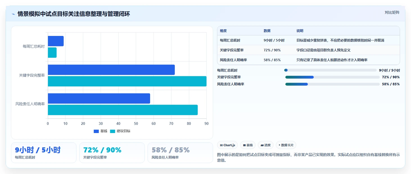Click the 72% / 90% value after its progress bar
This screenshot has width=411, height=174.
click(x=391, y=77)
